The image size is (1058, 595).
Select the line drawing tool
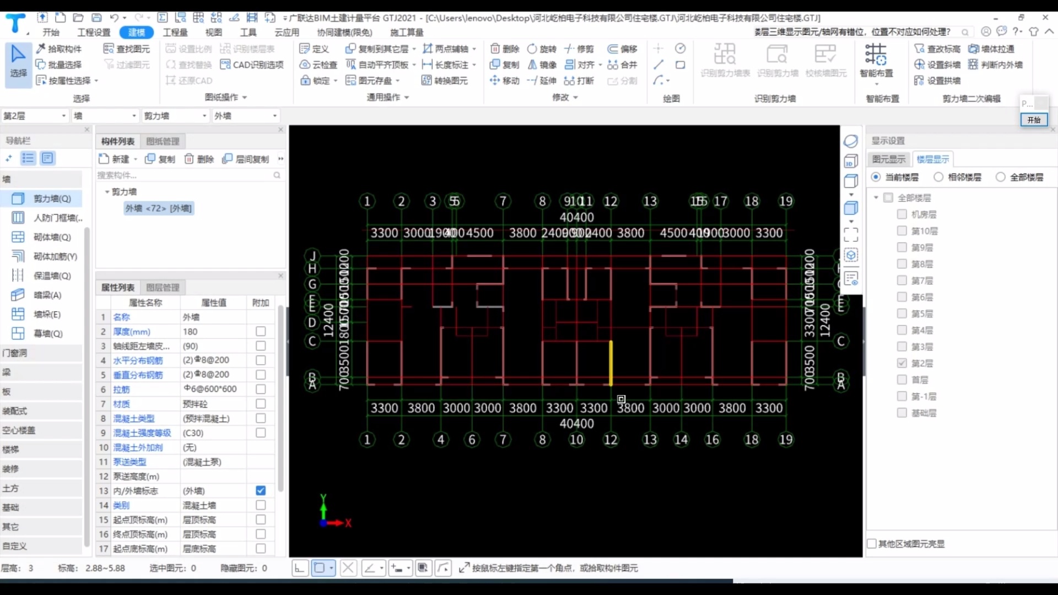pos(658,64)
